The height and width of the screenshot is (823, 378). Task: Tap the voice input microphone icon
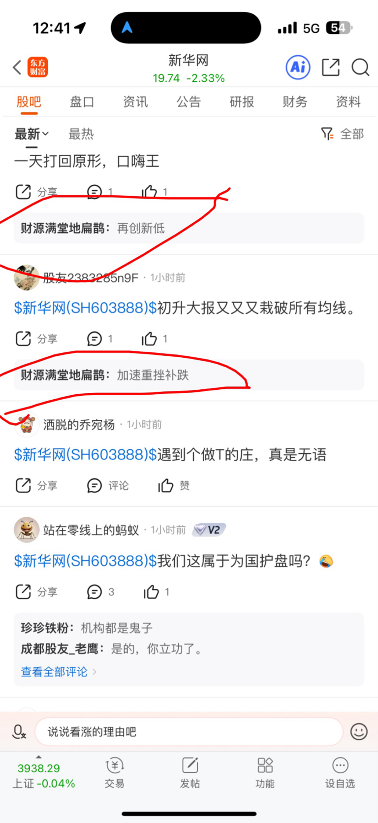coord(19,731)
